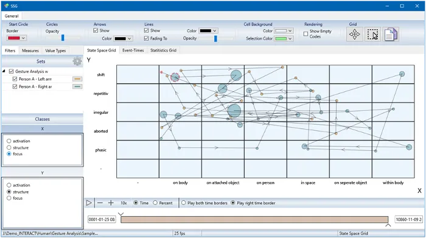
Task: Select activation radio in Y classes
Action: [9, 185]
